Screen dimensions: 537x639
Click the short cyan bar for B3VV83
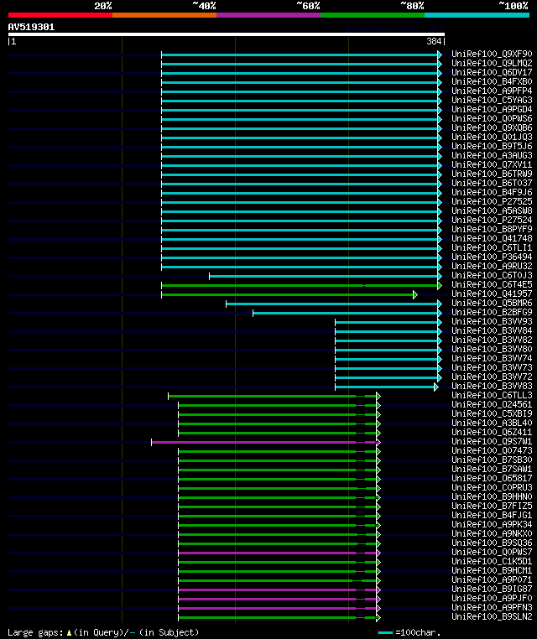(387, 387)
